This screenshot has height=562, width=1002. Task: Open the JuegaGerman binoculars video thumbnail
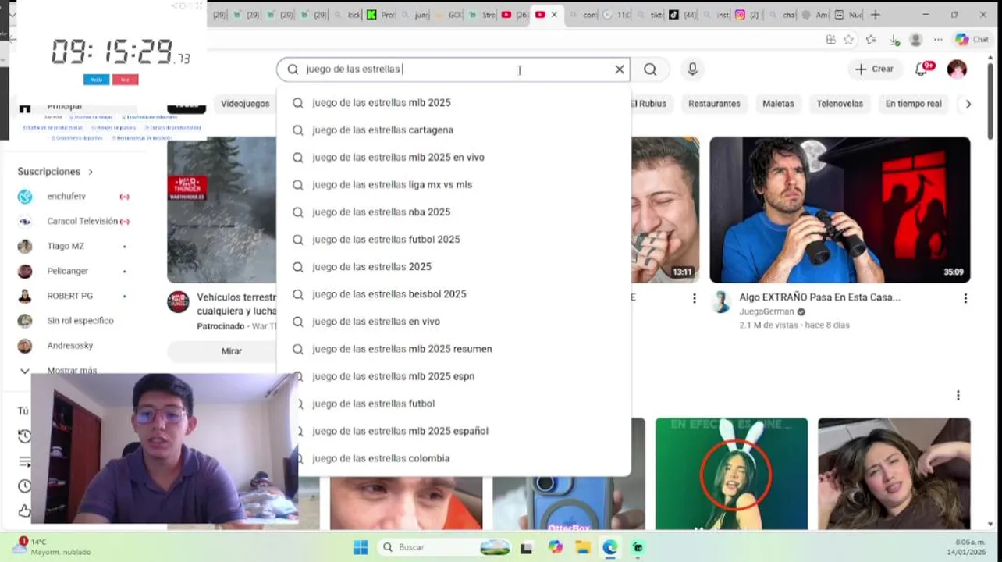click(x=840, y=210)
